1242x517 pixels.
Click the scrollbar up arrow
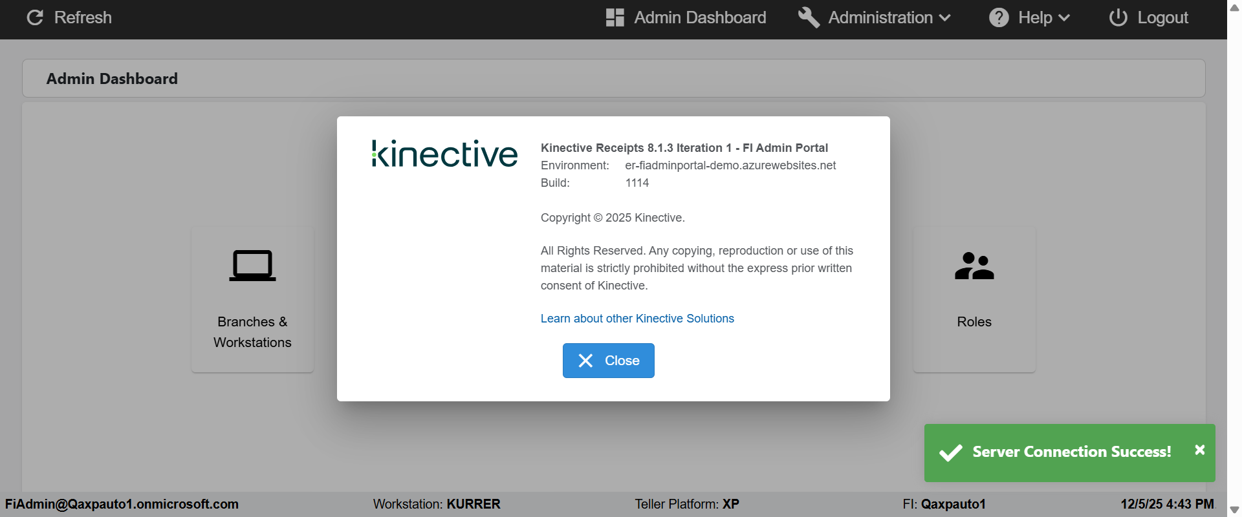(x=1234, y=7)
